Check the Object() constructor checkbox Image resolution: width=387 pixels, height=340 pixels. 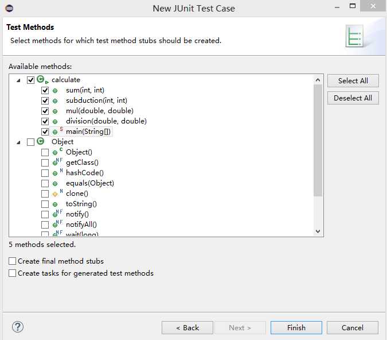(45, 152)
